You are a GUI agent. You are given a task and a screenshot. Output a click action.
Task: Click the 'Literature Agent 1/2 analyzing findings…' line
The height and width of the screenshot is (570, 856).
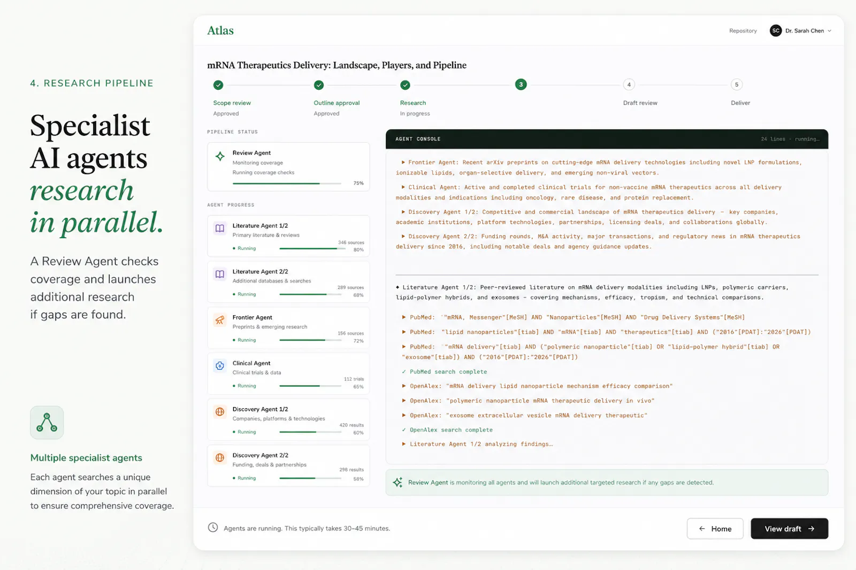click(477, 444)
